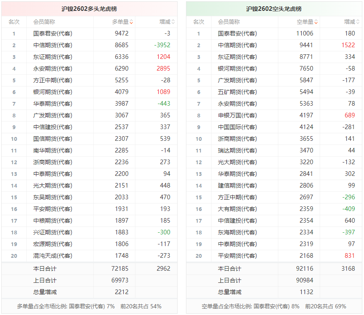Select 国信期货(代客) row
Viewport: 364px width, 315px height.
[x=89, y=139]
